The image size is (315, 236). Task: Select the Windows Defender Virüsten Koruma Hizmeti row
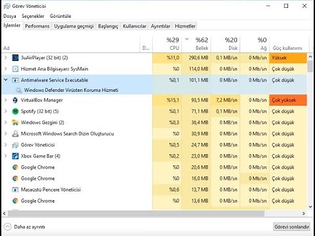(x=154, y=90)
